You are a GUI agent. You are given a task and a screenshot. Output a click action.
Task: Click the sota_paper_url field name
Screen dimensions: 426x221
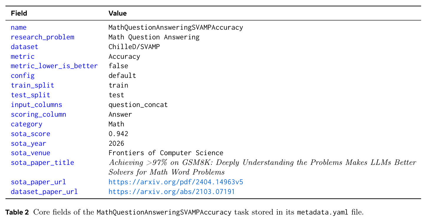pos(38,182)
